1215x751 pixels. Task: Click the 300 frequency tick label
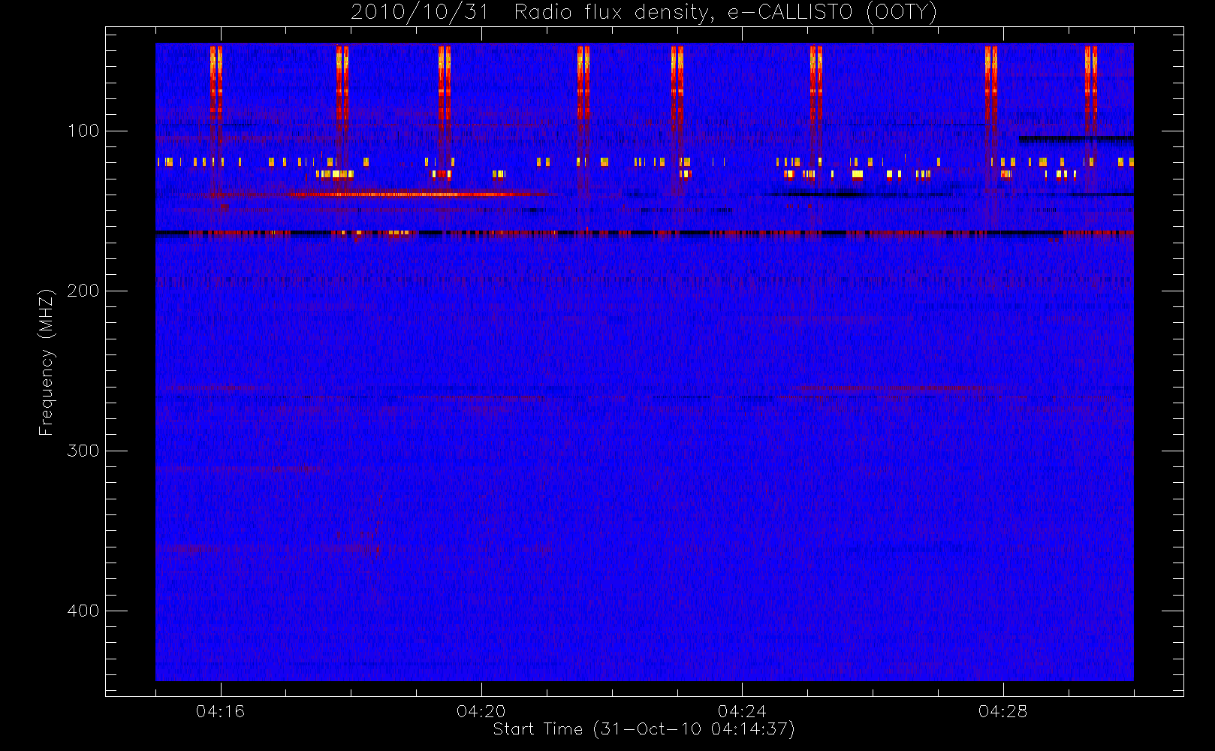point(83,451)
